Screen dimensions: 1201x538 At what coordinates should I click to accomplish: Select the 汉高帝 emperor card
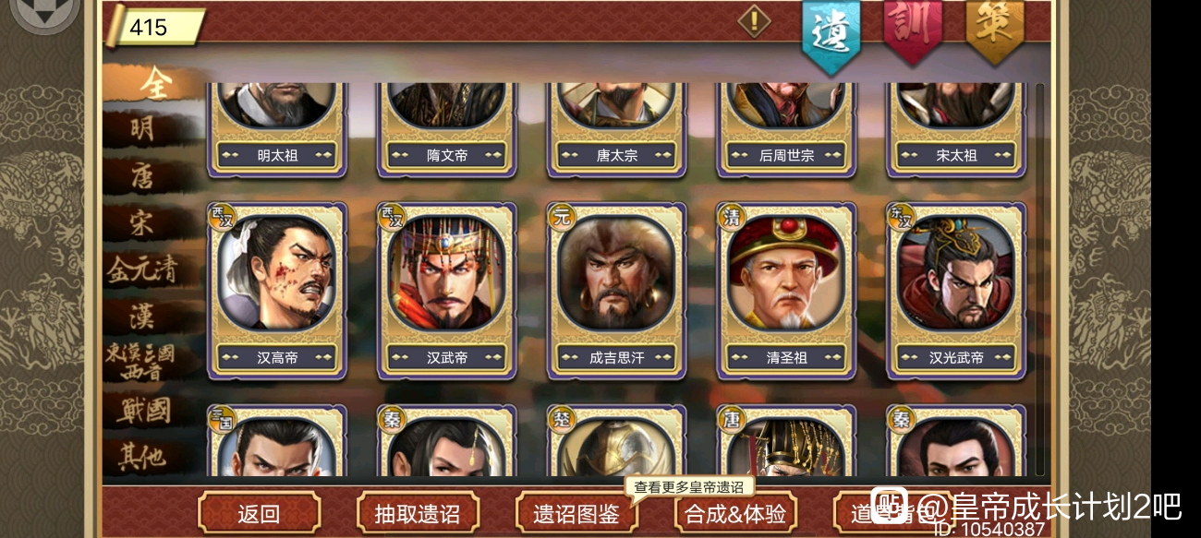pyautogui.click(x=277, y=291)
